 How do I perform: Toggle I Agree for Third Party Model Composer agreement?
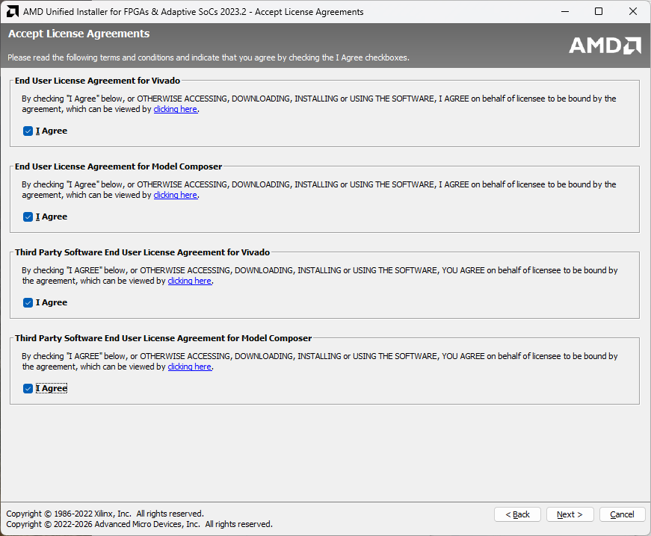[28, 389]
